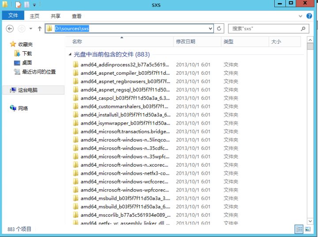The height and width of the screenshot is (237, 318).
Task: Click the Properties quick access toolbar icon
Action: [18, 4]
